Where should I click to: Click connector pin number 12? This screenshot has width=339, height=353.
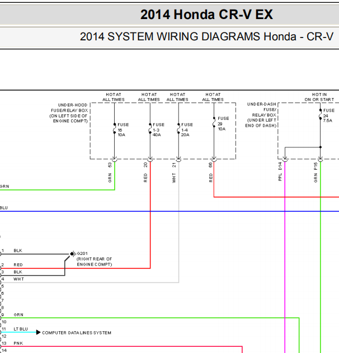point(4,336)
